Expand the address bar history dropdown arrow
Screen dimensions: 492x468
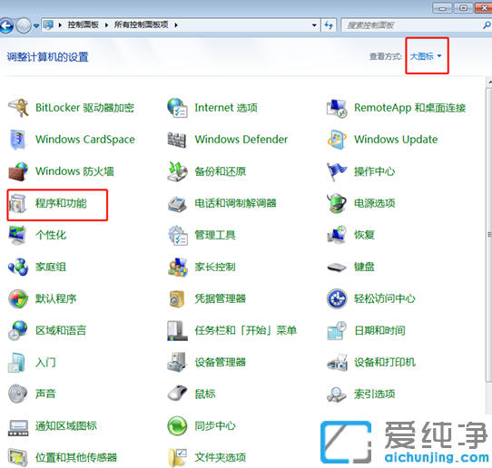point(314,25)
